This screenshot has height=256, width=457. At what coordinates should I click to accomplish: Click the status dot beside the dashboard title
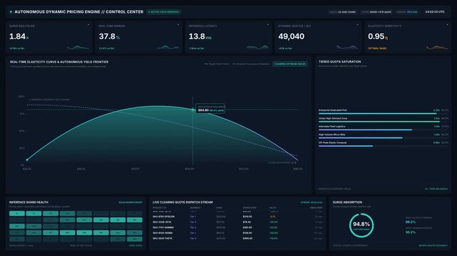coord(11,12)
